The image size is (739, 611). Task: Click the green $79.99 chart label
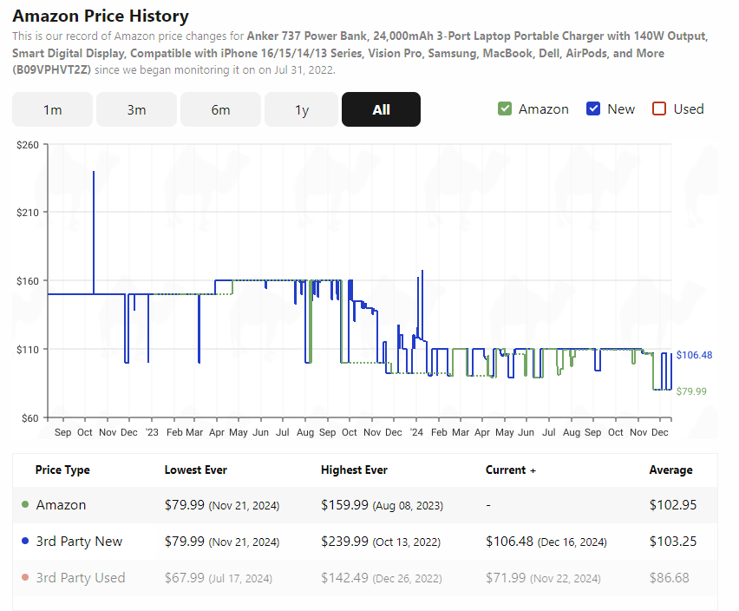691,391
